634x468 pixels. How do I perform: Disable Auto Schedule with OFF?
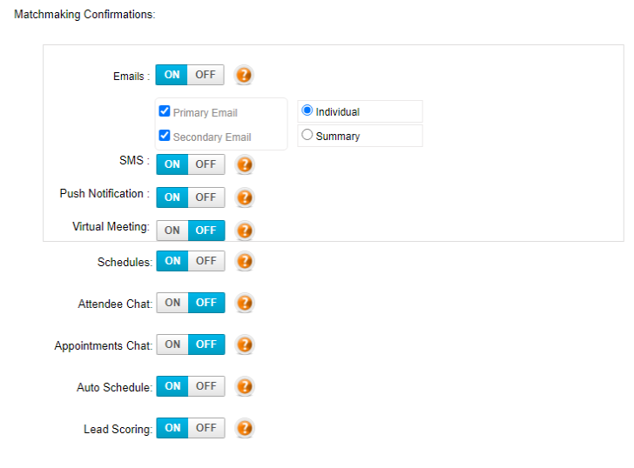coord(206,386)
